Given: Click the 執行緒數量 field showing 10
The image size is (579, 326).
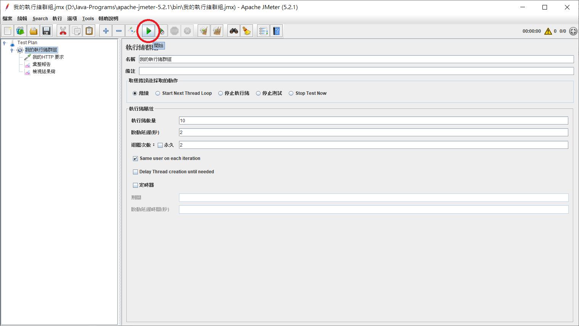Looking at the screenshot, I should click(x=373, y=121).
